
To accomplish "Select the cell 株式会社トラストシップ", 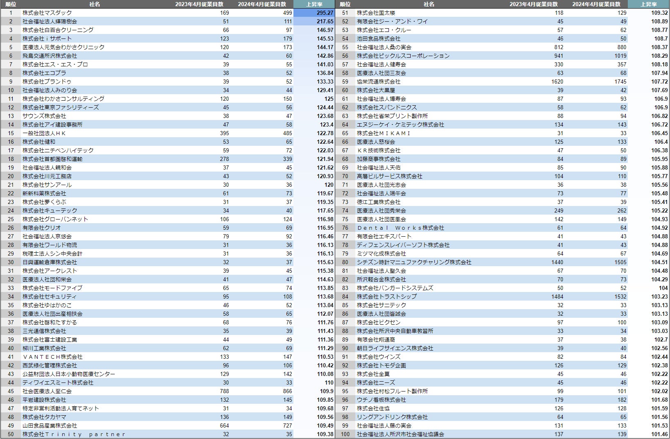I will click(x=387, y=296).
